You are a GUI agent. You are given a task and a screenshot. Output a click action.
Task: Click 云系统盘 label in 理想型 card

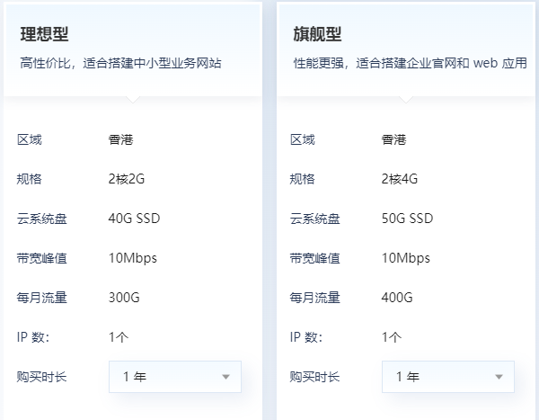click(x=42, y=219)
